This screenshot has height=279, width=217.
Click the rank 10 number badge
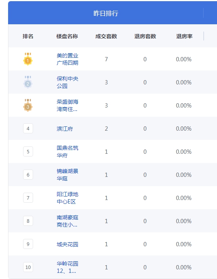[28, 267]
